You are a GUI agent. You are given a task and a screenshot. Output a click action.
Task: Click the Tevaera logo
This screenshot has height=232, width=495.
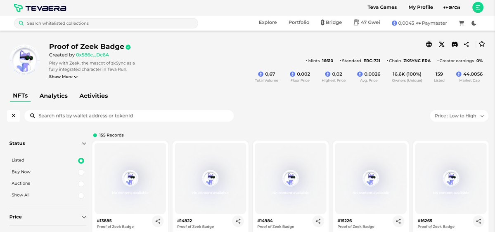click(x=40, y=8)
